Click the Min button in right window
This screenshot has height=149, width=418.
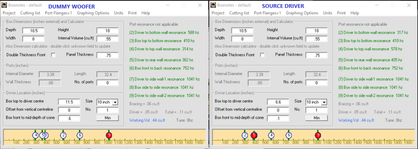(x=317, y=118)
